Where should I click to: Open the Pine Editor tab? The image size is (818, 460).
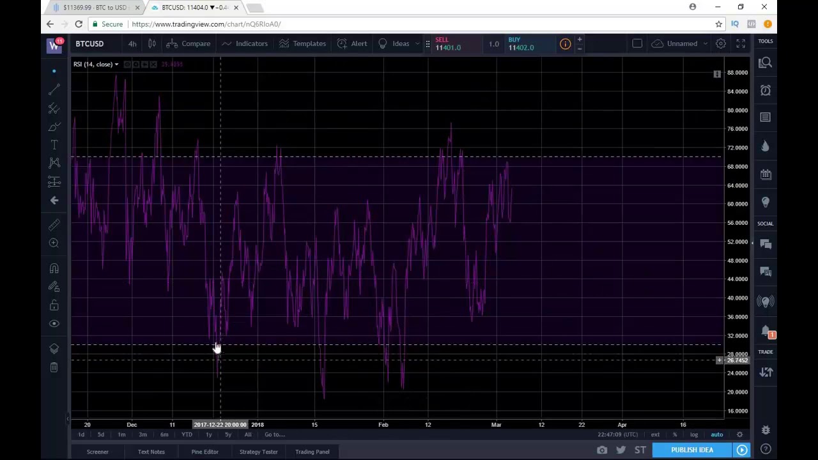[204, 452]
